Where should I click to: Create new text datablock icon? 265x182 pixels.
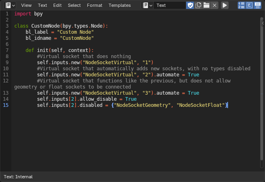coord(198,5)
